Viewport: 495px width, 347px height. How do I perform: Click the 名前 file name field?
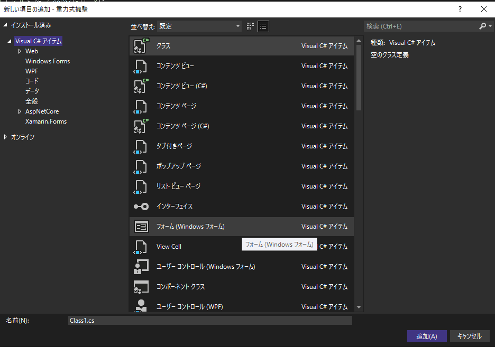click(x=210, y=321)
